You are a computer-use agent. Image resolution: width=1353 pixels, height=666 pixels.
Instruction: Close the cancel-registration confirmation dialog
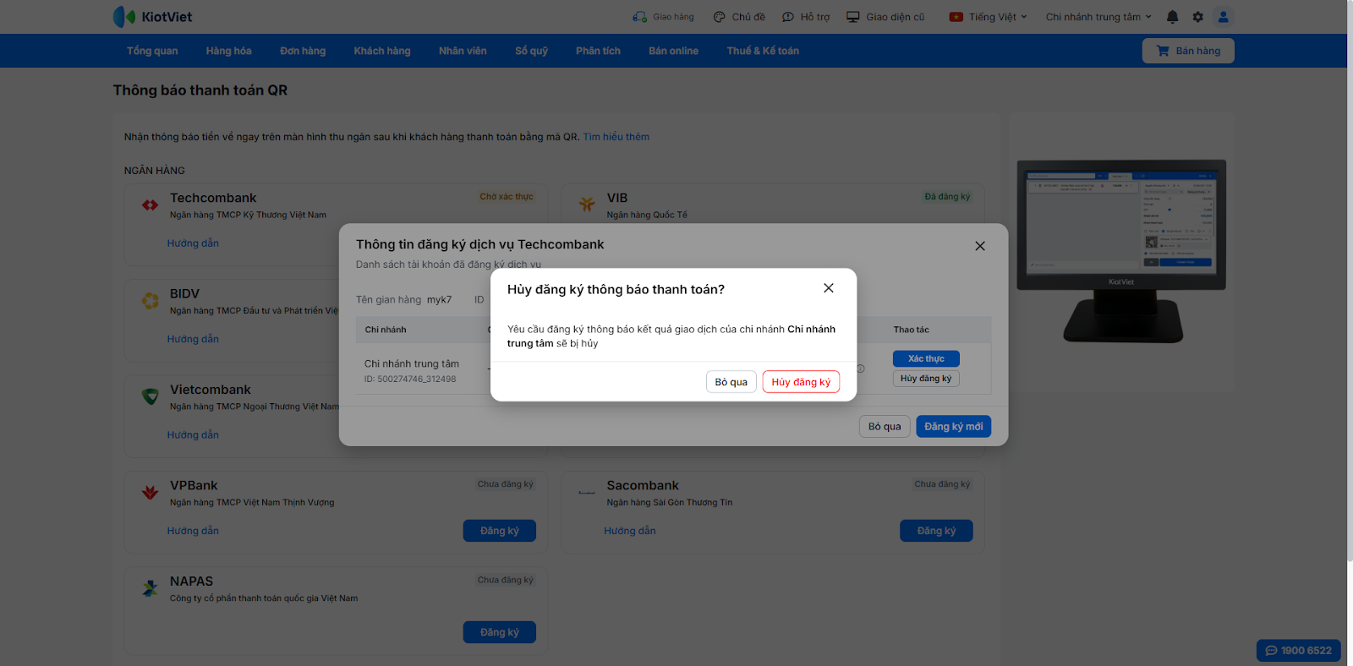(x=829, y=288)
